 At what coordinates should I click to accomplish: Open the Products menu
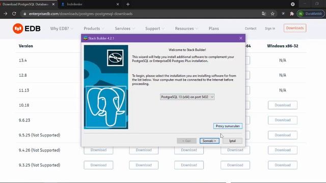point(94,28)
